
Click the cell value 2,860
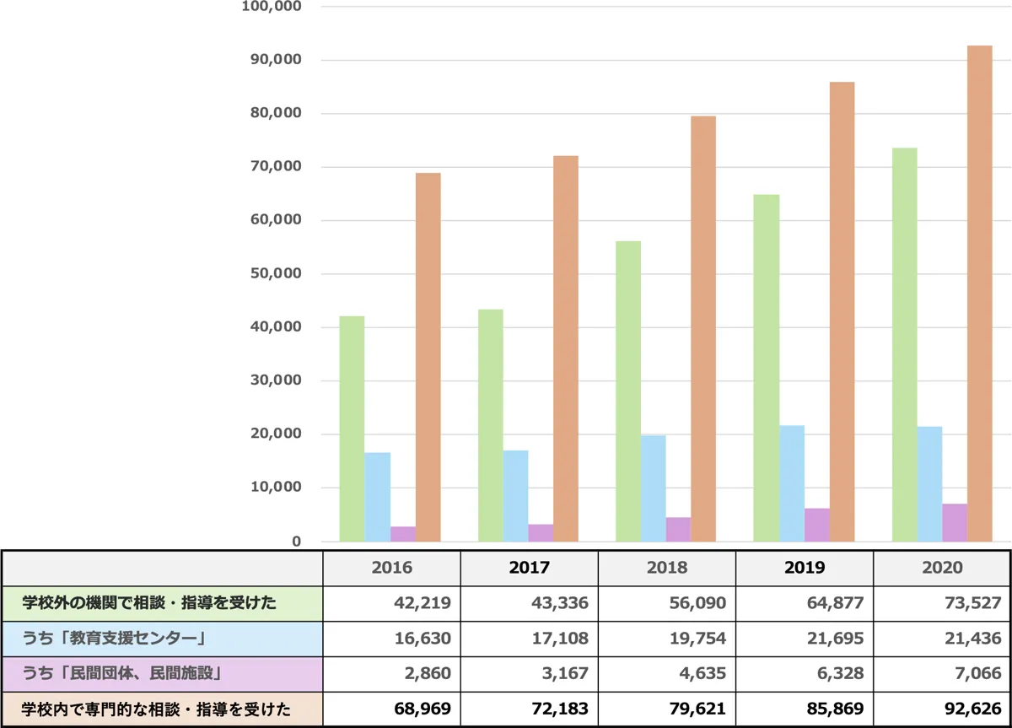point(428,675)
